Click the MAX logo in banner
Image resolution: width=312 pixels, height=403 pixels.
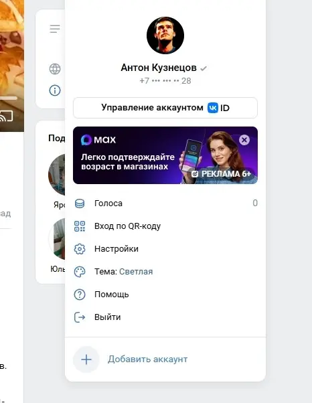(98, 140)
